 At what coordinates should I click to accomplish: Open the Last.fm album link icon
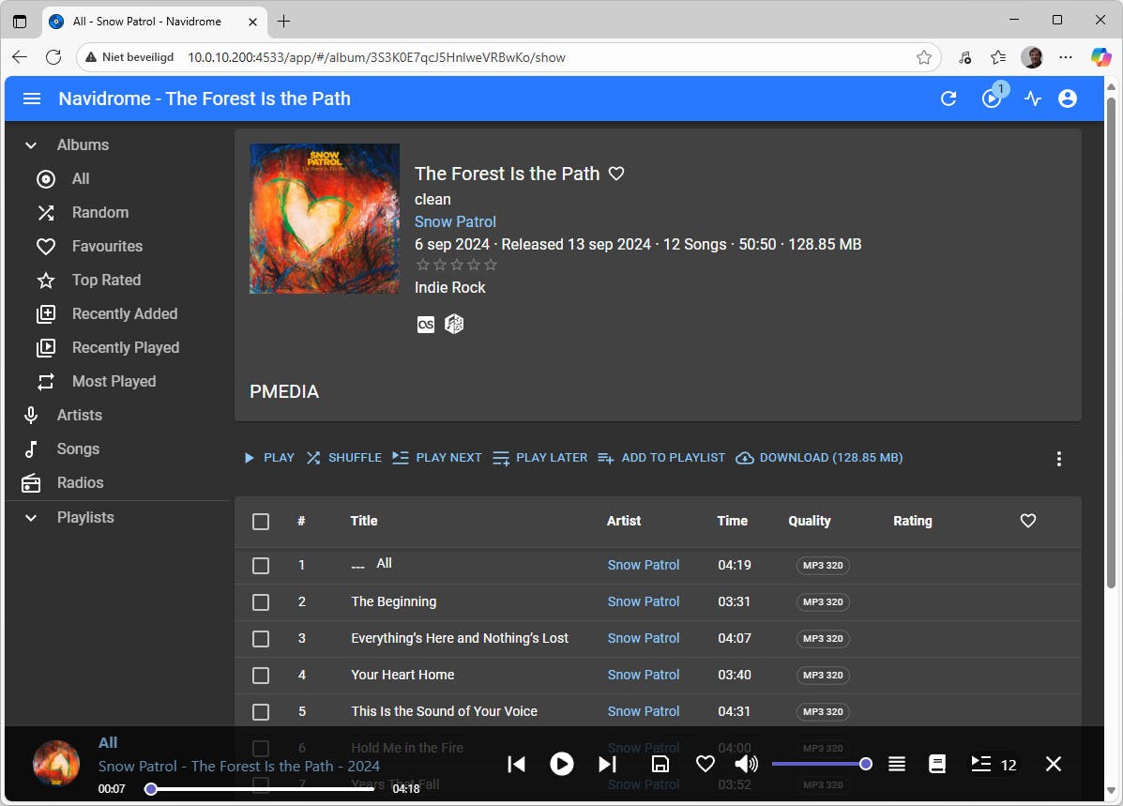(x=426, y=325)
